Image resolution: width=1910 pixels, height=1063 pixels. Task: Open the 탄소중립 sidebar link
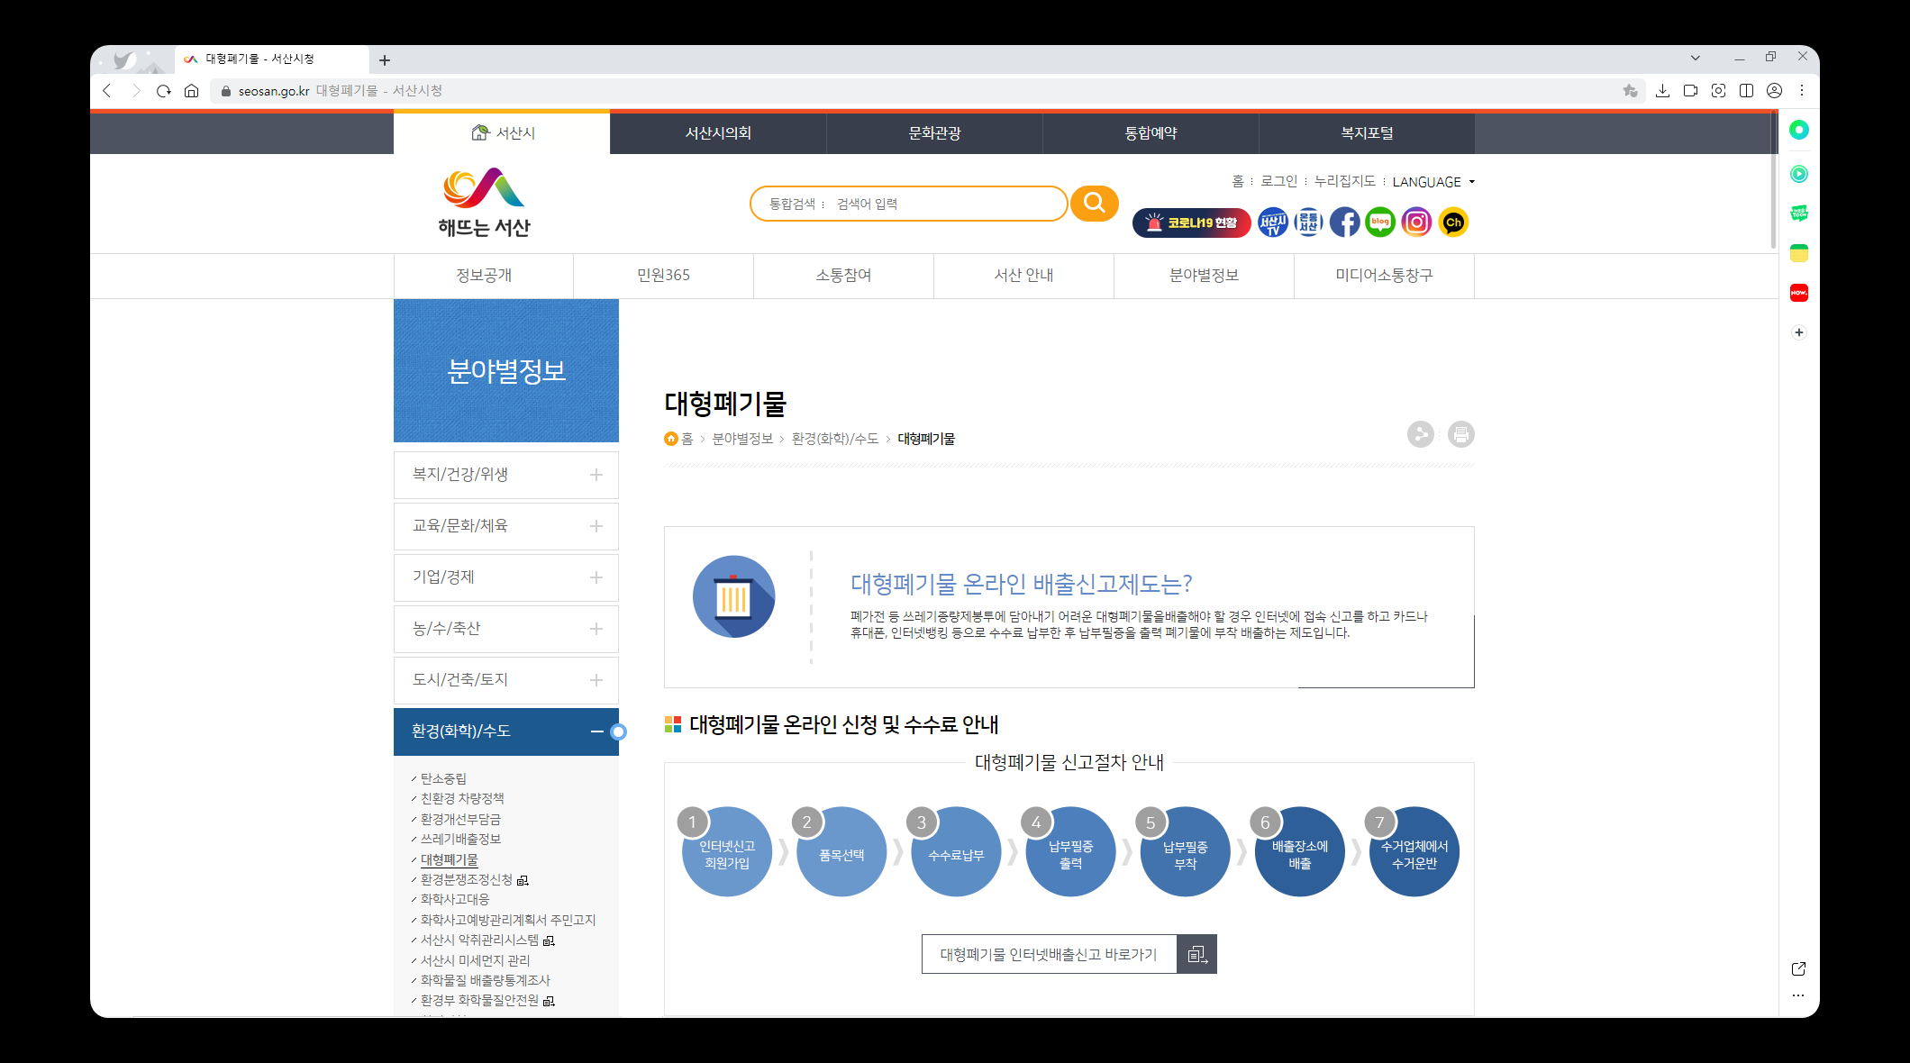click(443, 778)
